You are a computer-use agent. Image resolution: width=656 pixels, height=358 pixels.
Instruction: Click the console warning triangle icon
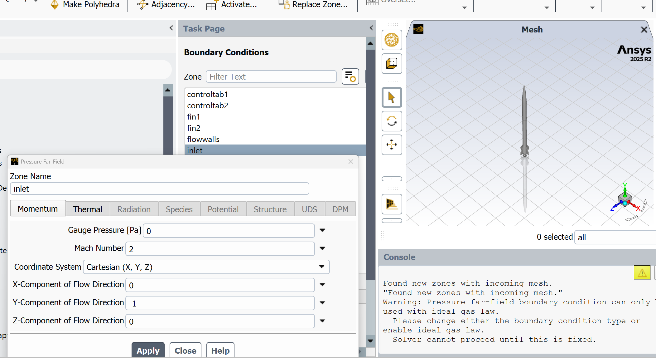point(642,273)
